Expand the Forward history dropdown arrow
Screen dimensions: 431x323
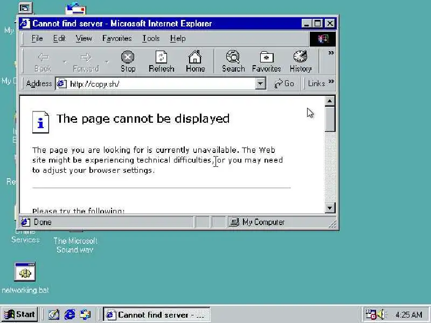pyautogui.click(x=107, y=62)
